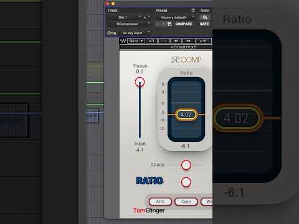The image size is (299, 224).
Task: Click the Thresh value 0.0 field
Action: (x=140, y=72)
